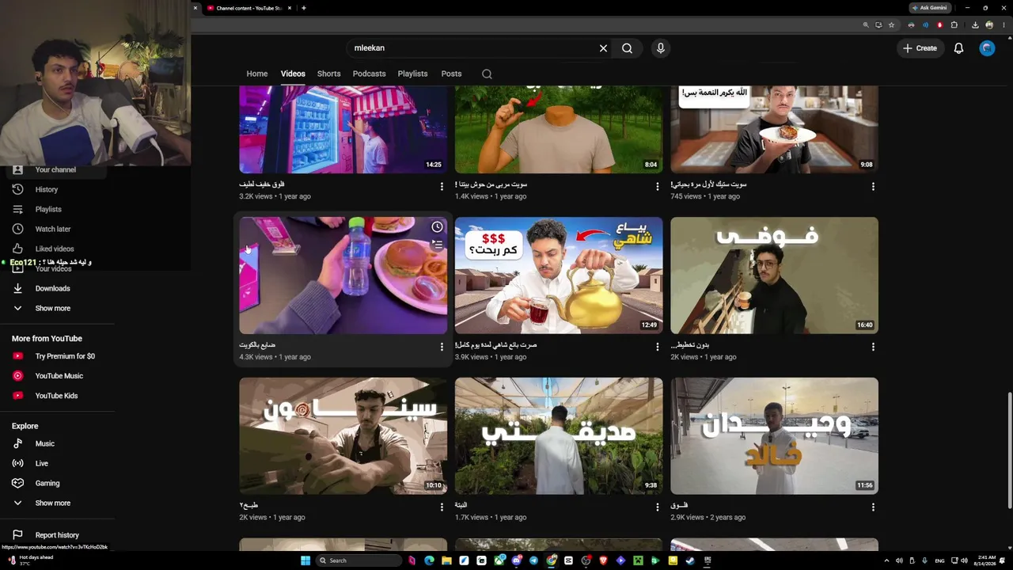The height and width of the screenshot is (570, 1013).
Task: Save hovered video to Watch later
Action: [437, 227]
